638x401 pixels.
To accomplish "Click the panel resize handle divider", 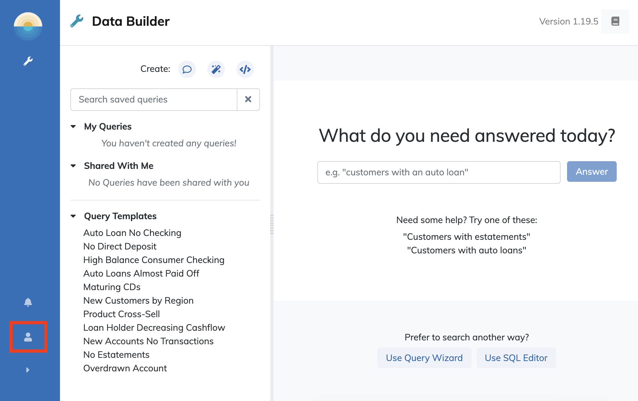I will point(272,224).
